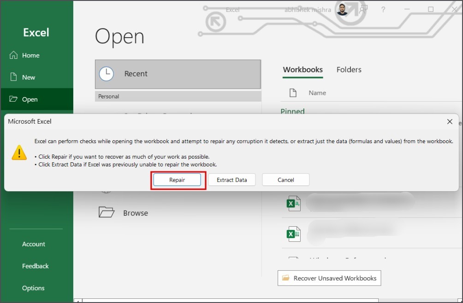This screenshot has width=463, height=303.
Task: Close the Microsoft Excel dialog with X
Action: [450, 121]
